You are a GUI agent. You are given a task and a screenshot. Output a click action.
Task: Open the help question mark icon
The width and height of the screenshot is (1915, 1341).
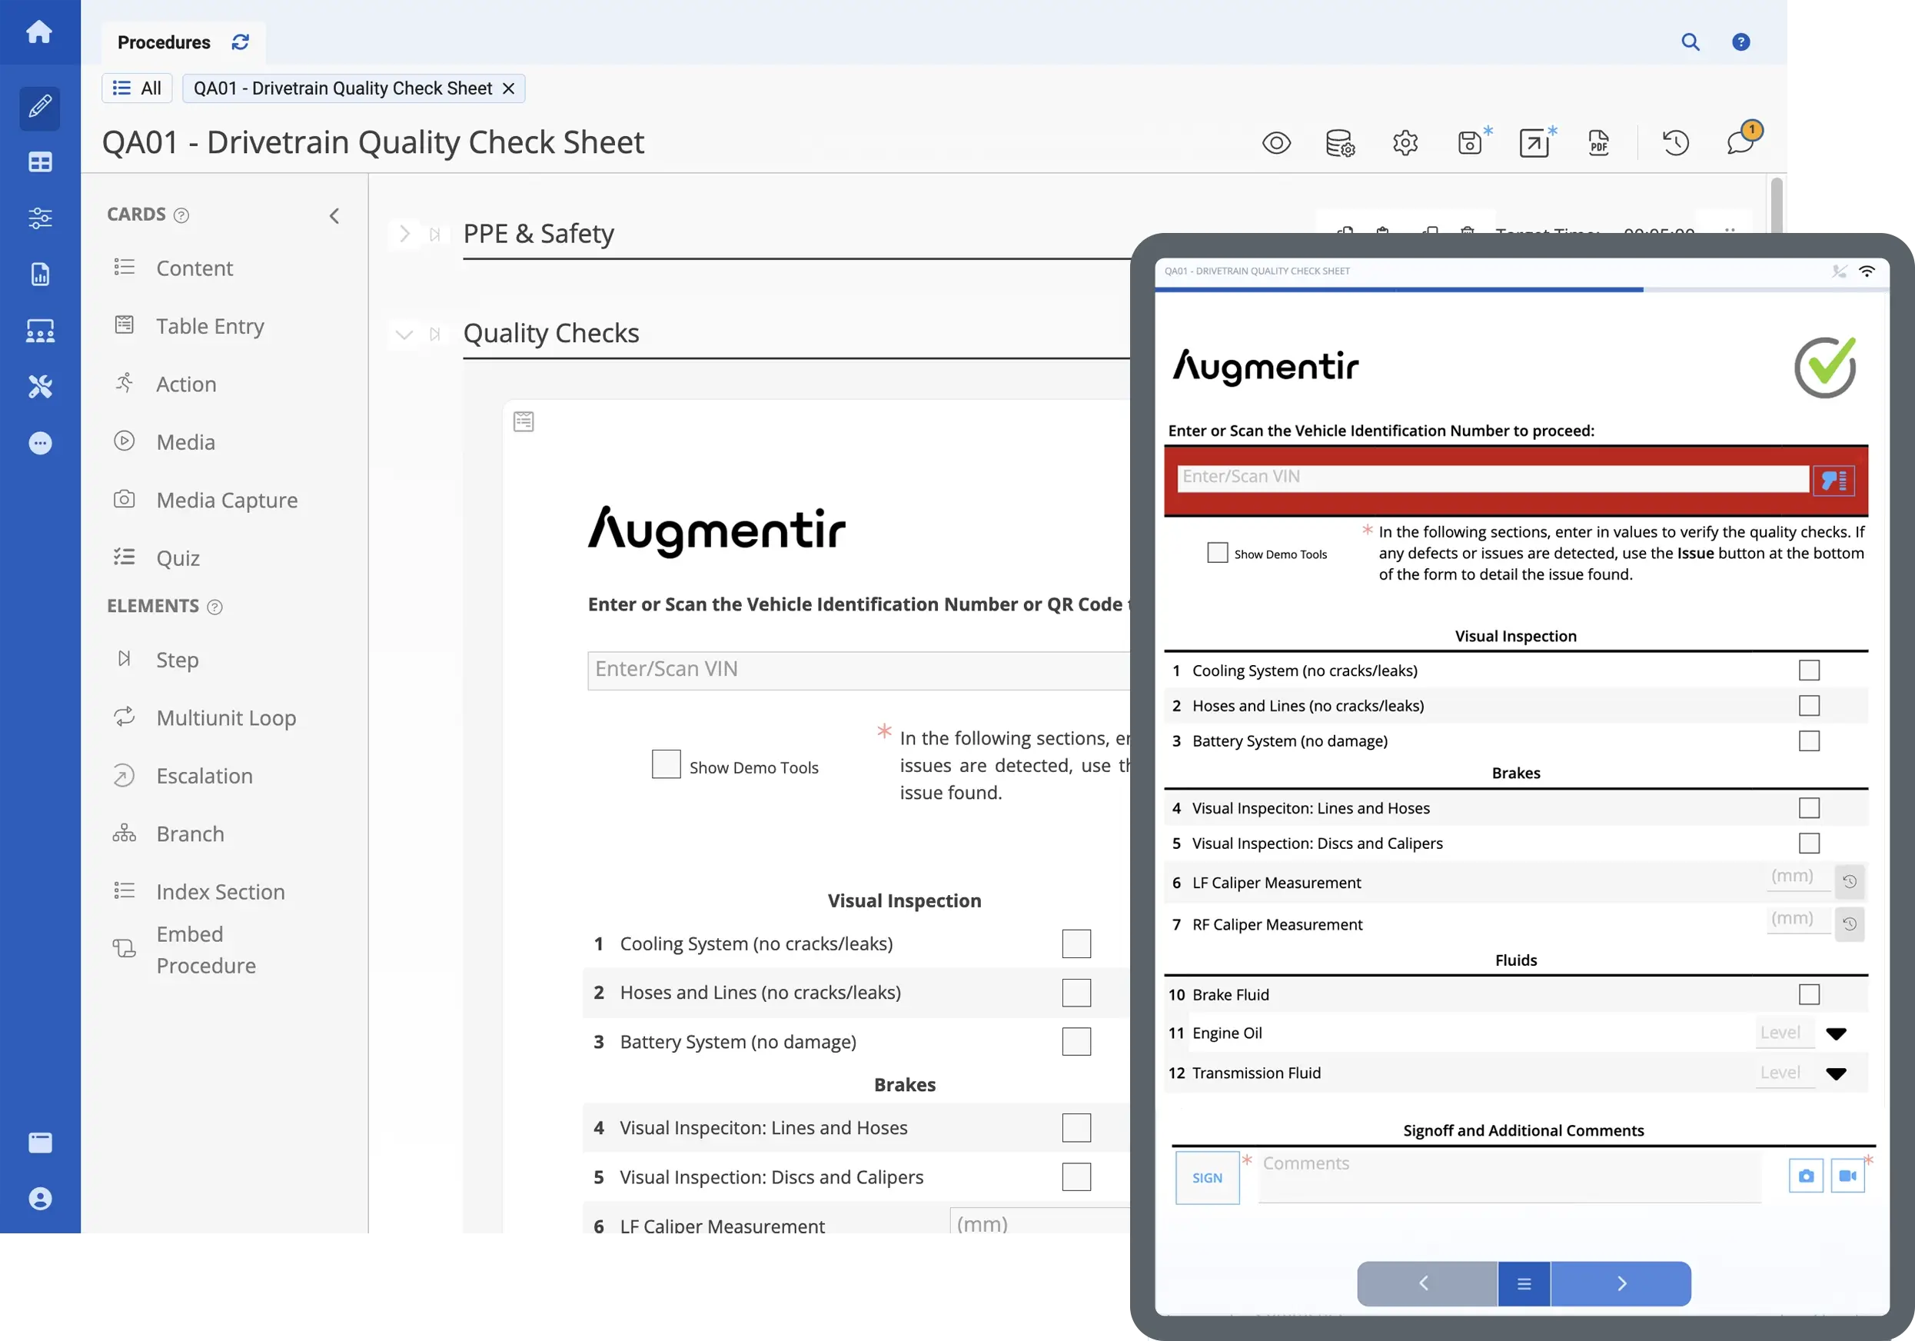(1740, 42)
